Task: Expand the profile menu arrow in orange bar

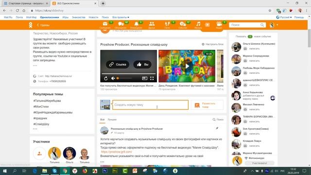Action: pyautogui.click(x=277, y=25)
